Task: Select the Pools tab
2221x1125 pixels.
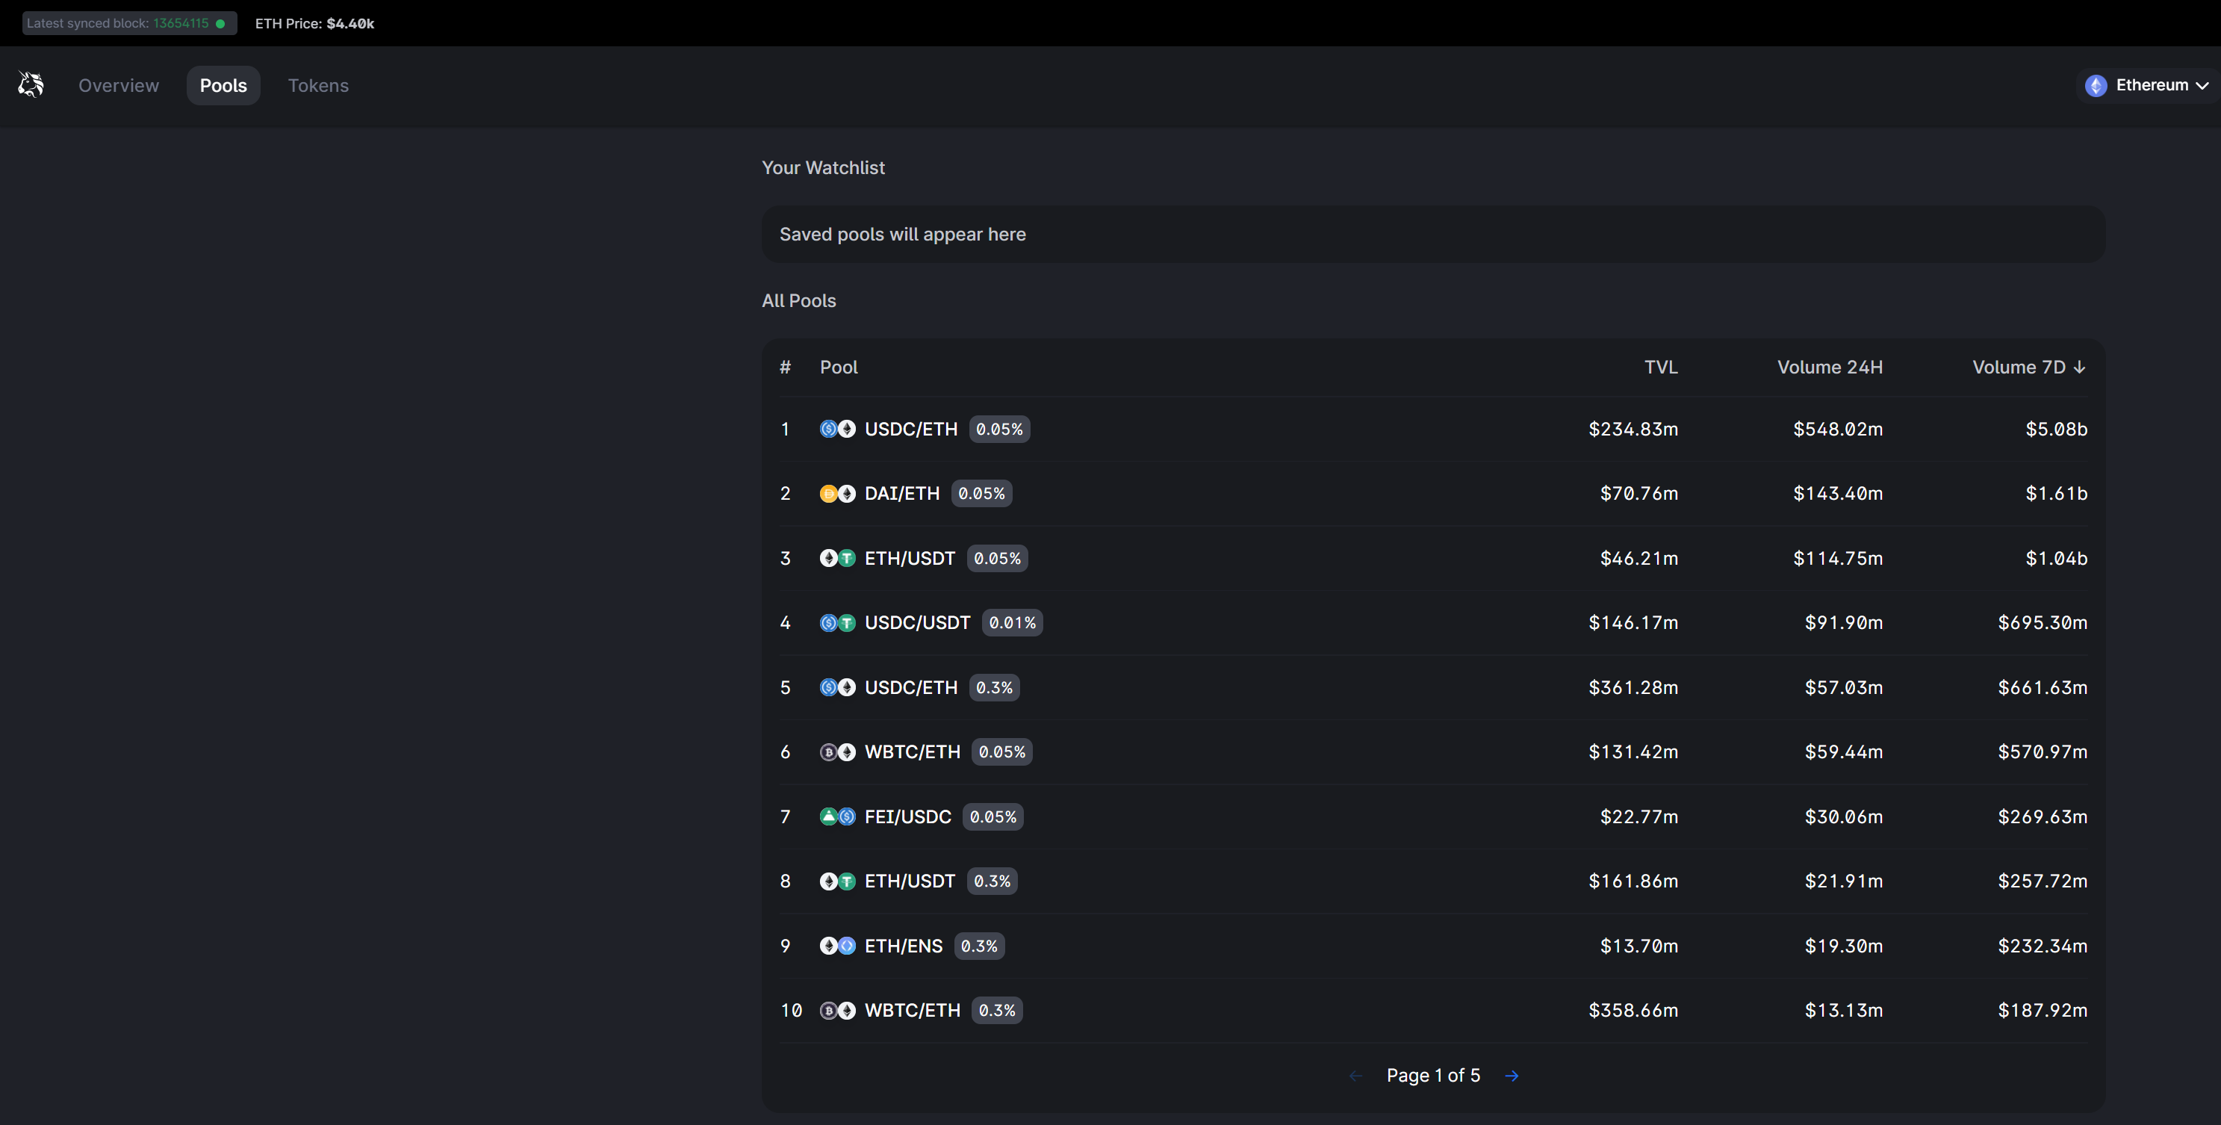Action: pos(223,85)
